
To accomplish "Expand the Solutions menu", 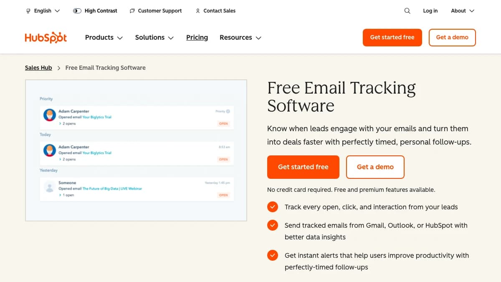I will pyautogui.click(x=154, y=37).
